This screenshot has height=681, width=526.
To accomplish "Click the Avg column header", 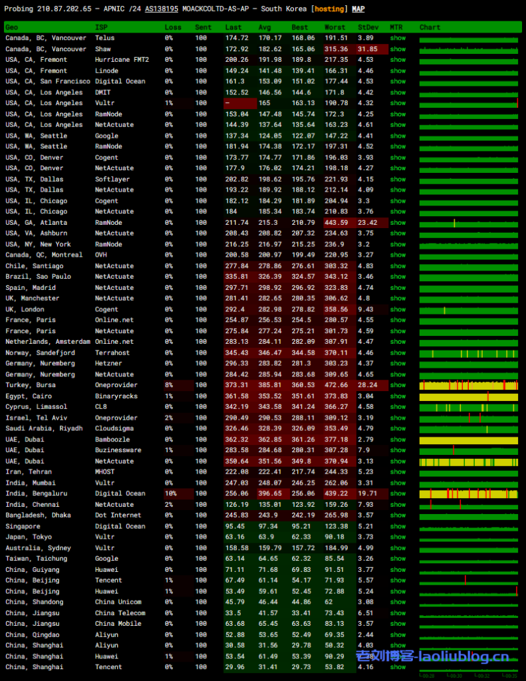I will pyautogui.click(x=265, y=27).
